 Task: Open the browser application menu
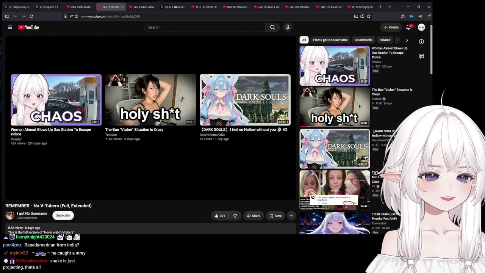coord(429,16)
